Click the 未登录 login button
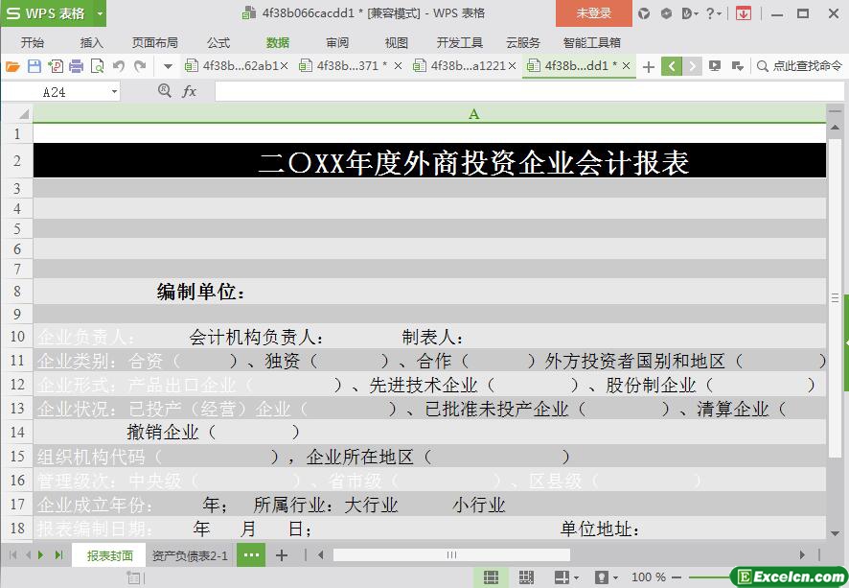This screenshot has width=849, height=588. click(593, 13)
